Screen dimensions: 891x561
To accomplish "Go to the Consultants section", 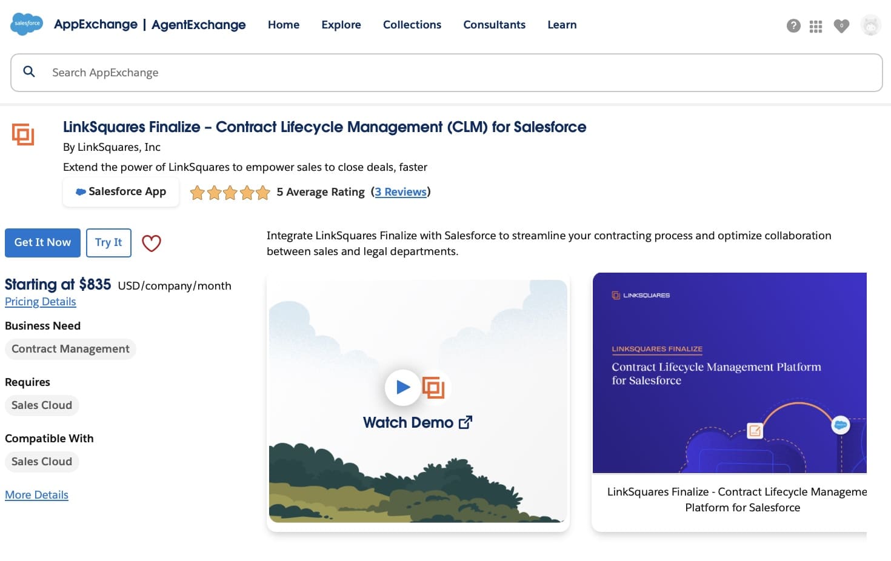I will click(x=494, y=25).
